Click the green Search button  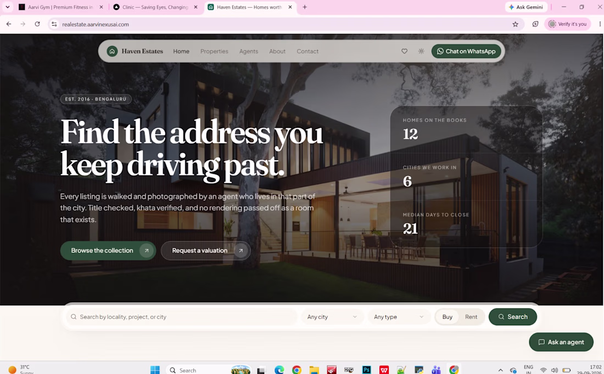click(513, 316)
